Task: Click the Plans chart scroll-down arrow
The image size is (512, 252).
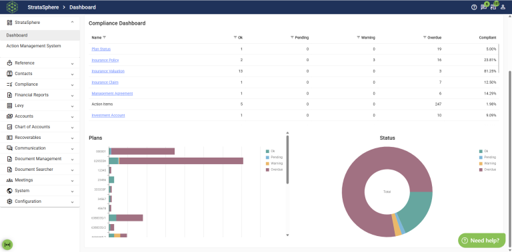Action: [288, 235]
